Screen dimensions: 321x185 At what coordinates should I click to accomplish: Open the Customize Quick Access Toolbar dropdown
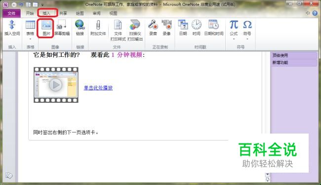pos(42,4)
